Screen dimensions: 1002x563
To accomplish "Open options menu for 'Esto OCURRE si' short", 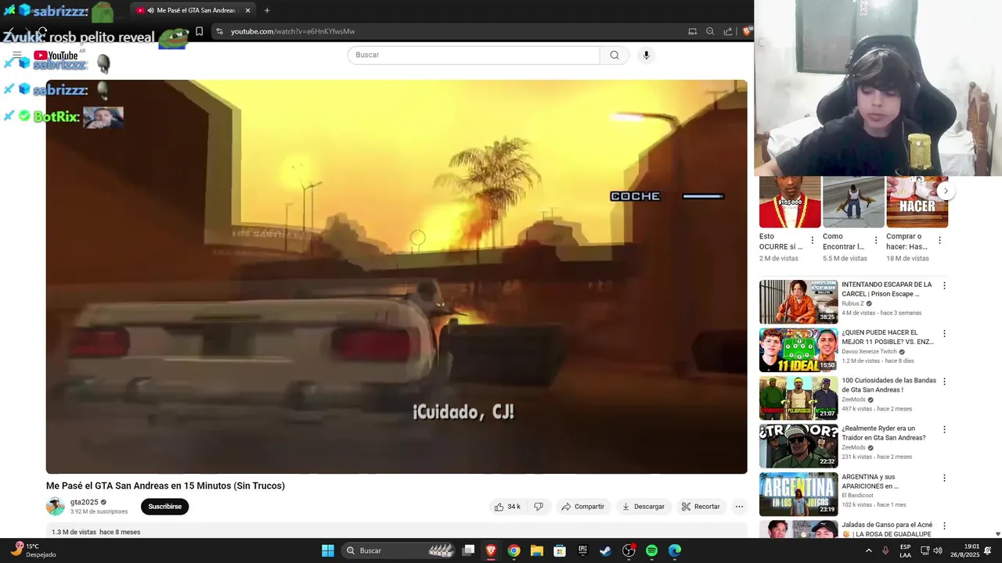I will click(x=812, y=240).
